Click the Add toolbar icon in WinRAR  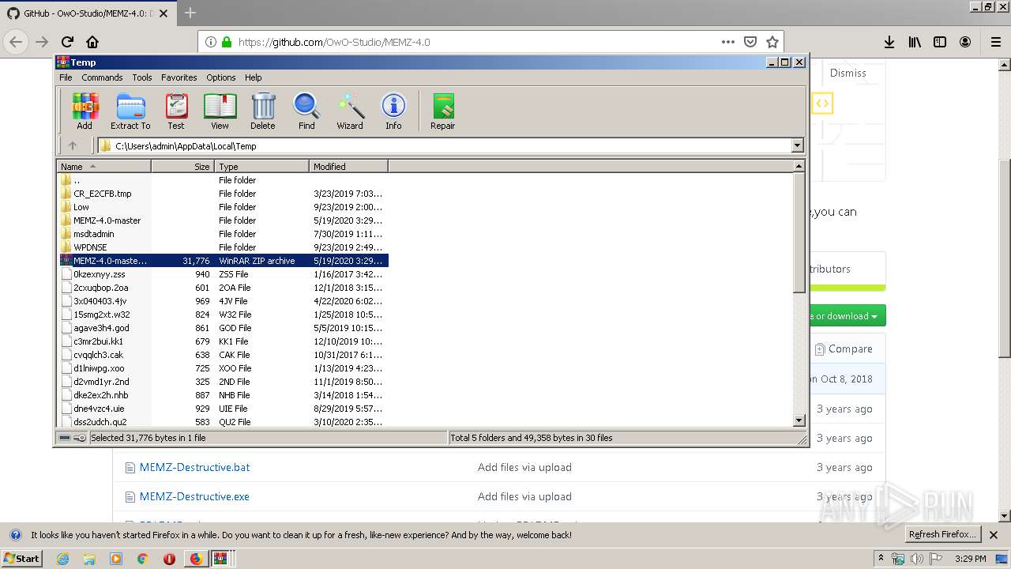tap(85, 111)
